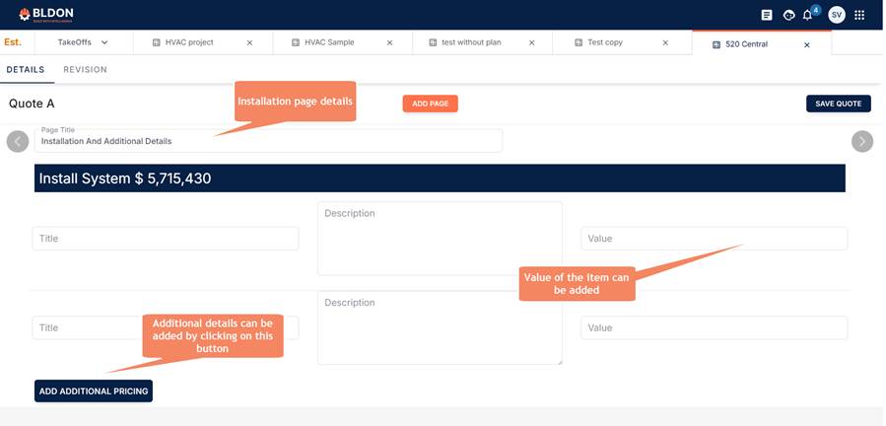Go to next page using right arrow

pyautogui.click(x=862, y=141)
